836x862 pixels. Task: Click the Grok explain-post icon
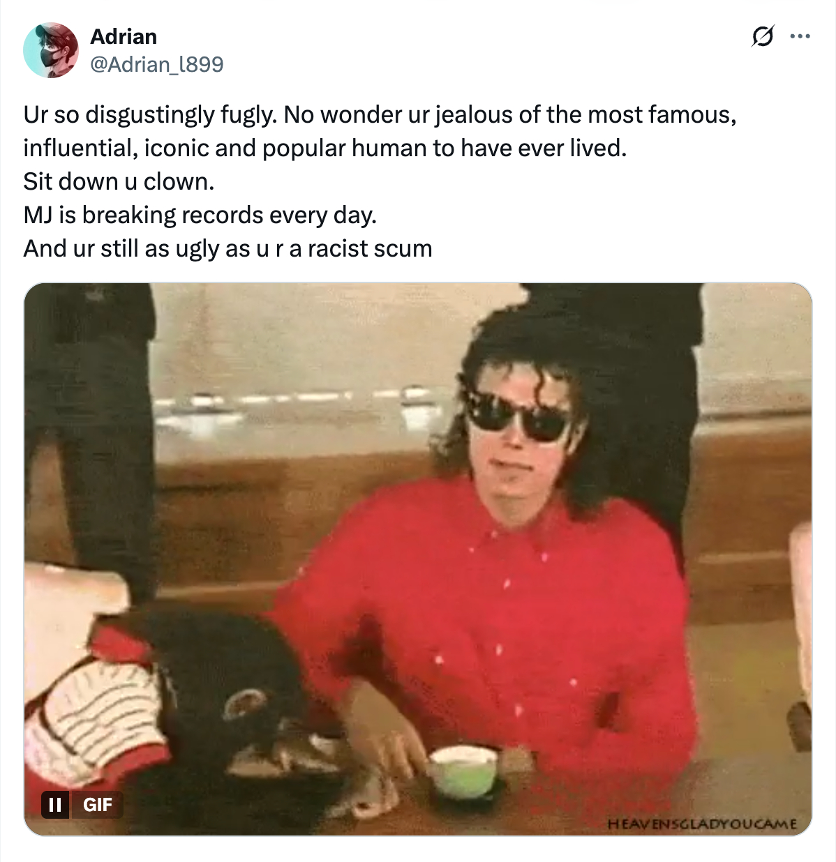pos(762,36)
